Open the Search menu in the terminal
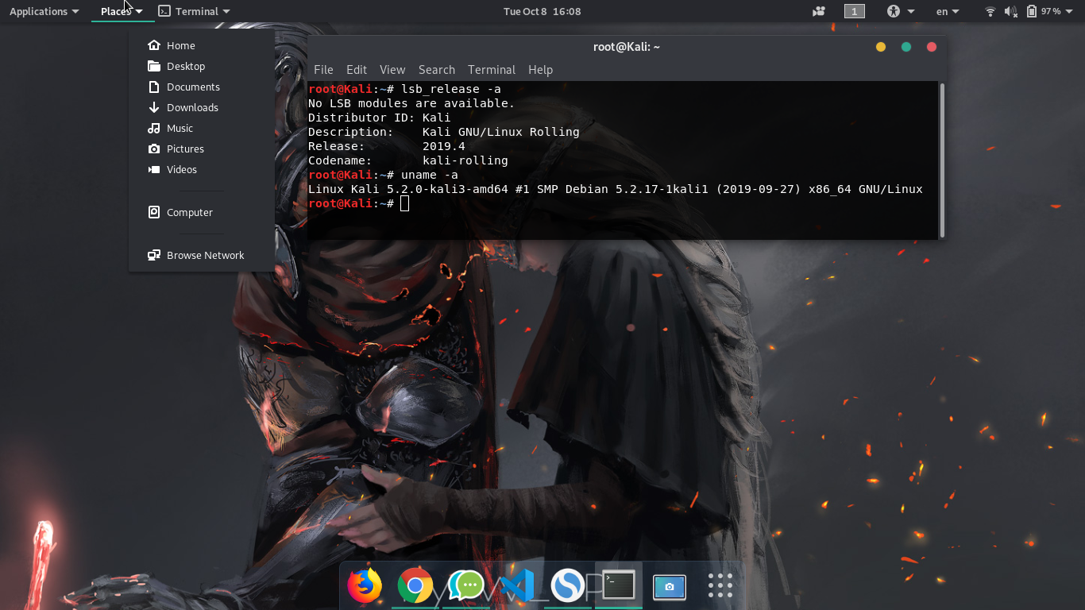This screenshot has width=1085, height=610. coord(437,70)
